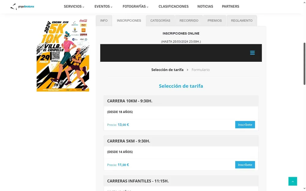Viewport: 306px width, 191px height.
Task: Expand the Servicios dropdown menu
Action: 74,6
